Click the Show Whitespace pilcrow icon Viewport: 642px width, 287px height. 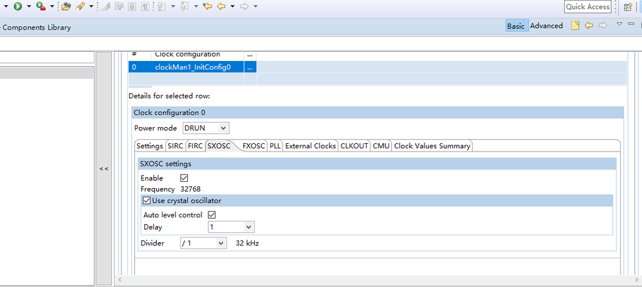click(x=145, y=6)
